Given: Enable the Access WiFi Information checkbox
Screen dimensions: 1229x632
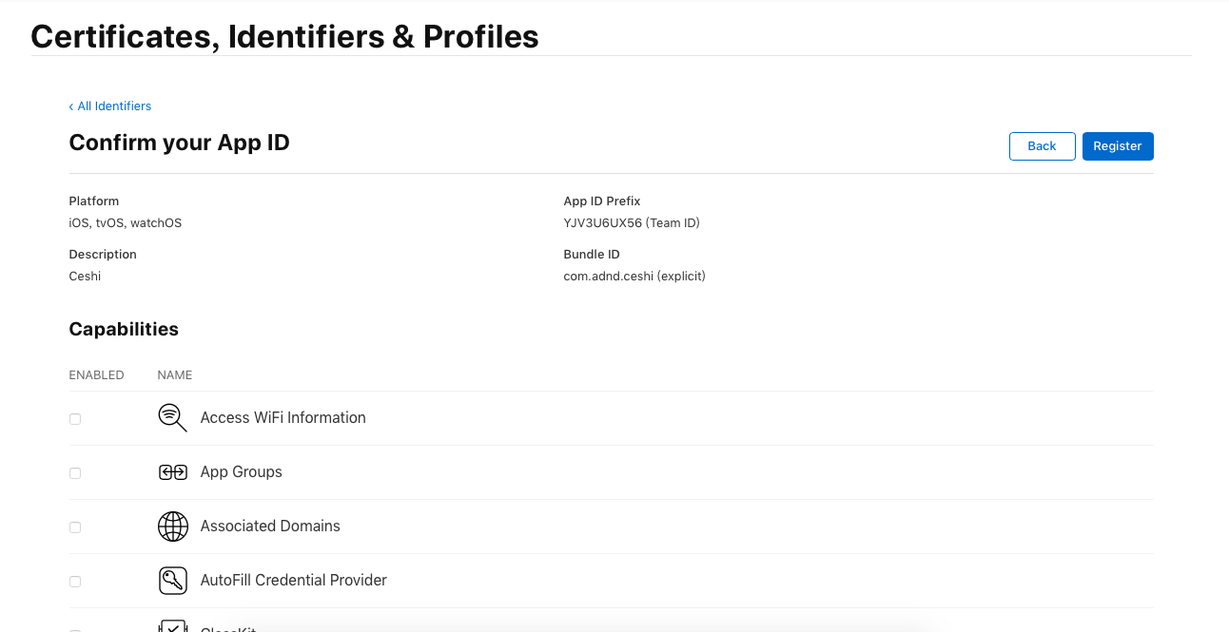Looking at the screenshot, I should coord(75,419).
